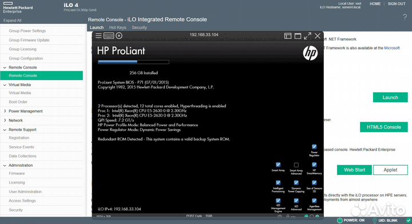Screen dimensions: 412x224
Task: Expand the Power Management sidebar section
Action: [5, 111]
